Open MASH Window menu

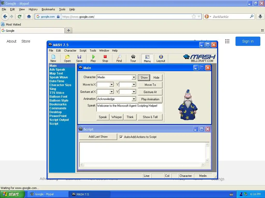[x=104, y=51]
